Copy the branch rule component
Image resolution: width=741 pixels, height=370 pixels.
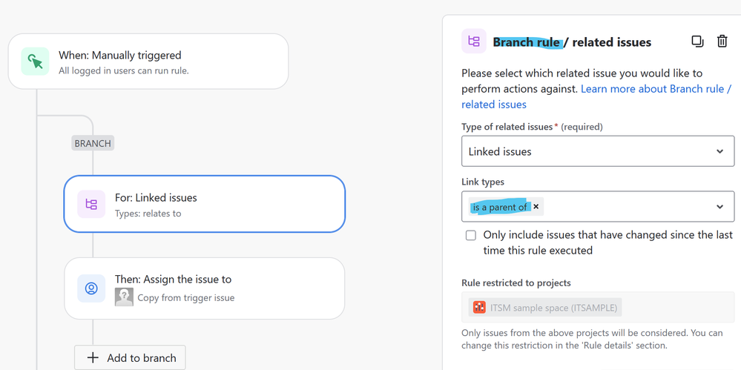697,42
